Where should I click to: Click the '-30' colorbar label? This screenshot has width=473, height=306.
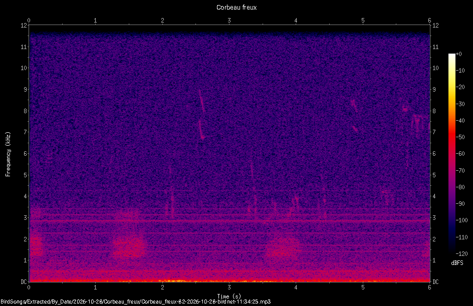coord(460,104)
